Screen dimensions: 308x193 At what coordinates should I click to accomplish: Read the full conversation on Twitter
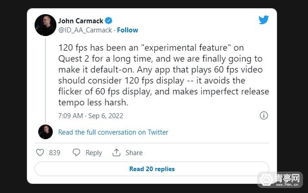pyautogui.click(x=113, y=132)
